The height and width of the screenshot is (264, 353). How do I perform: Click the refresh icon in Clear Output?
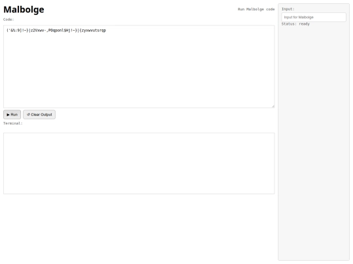tap(28, 115)
